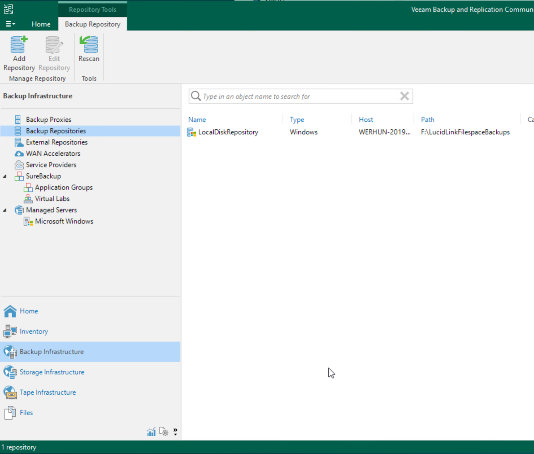
Task: Click the Tape Infrastructure icon
Action: (10, 393)
